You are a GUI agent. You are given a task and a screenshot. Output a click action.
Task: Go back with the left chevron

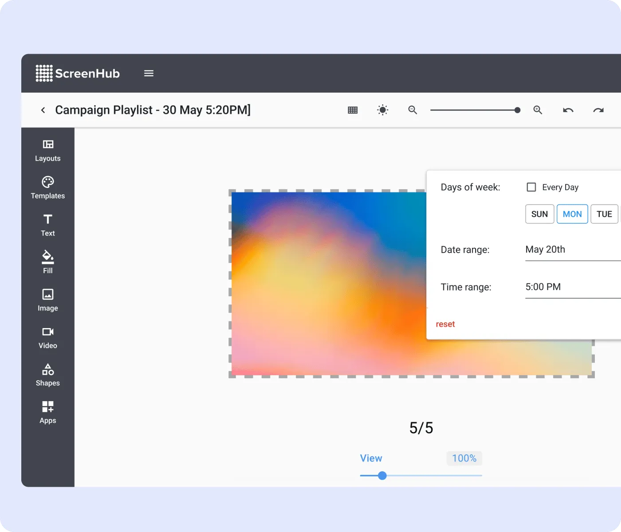click(43, 110)
